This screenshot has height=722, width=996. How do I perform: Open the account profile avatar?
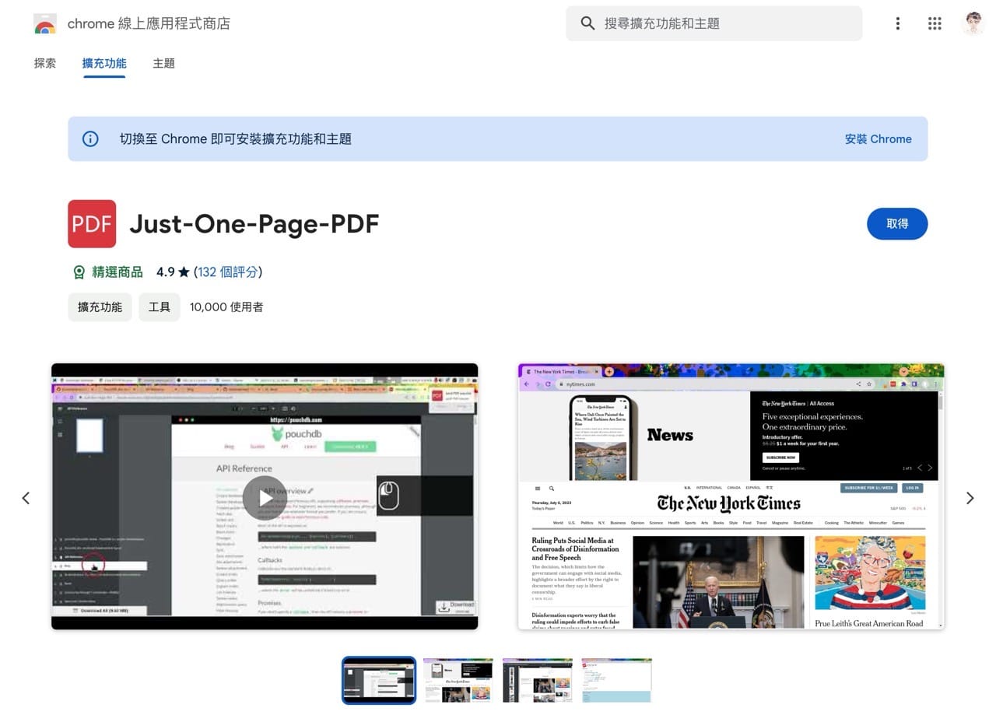tap(973, 23)
